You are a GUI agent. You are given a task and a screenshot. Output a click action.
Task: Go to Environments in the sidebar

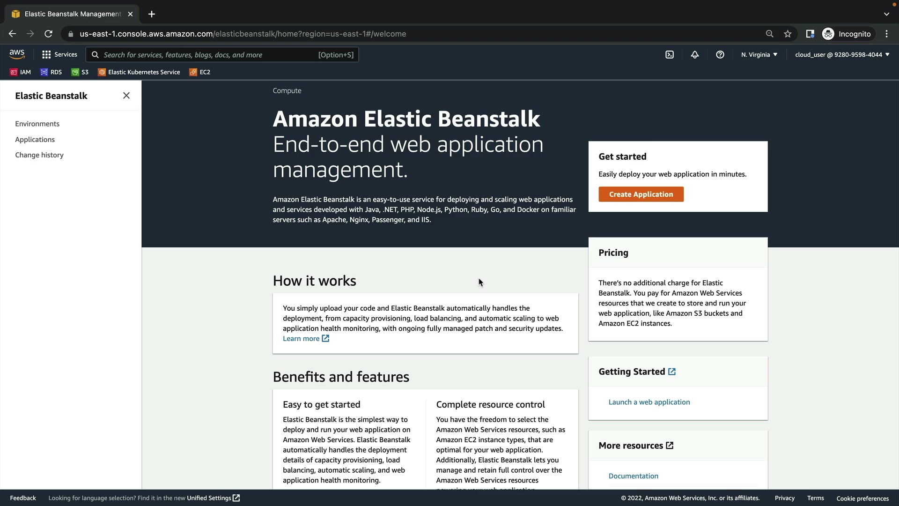(x=37, y=124)
